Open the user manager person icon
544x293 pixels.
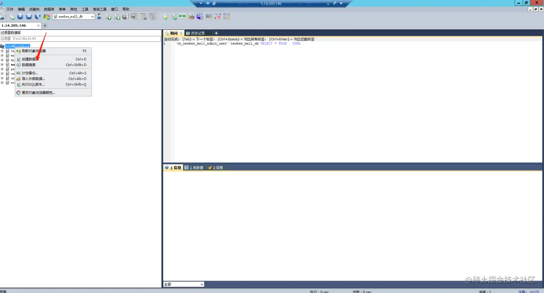99,17
